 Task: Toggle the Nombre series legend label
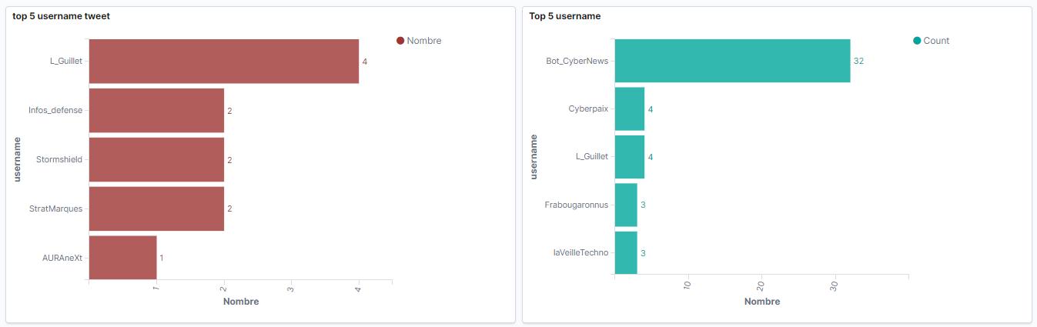pos(424,41)
